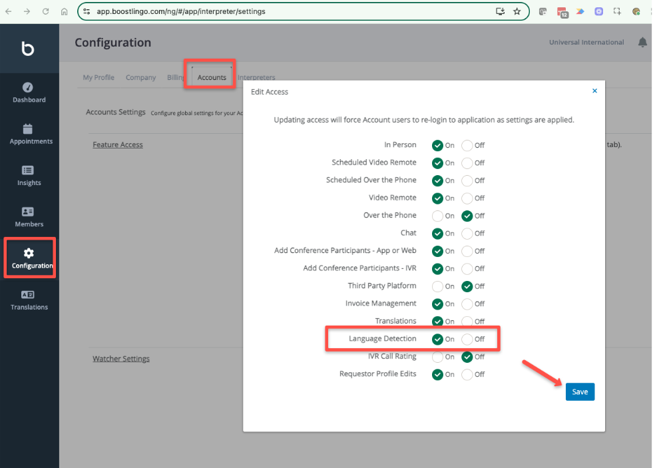Turn on Third Party Platform access
The height and width of the screenshot is (468, 653).
click(438, 286)
